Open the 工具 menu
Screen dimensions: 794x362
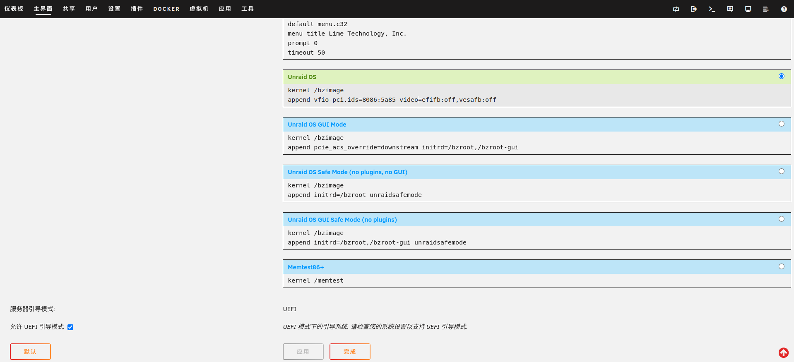coord(248,9)
